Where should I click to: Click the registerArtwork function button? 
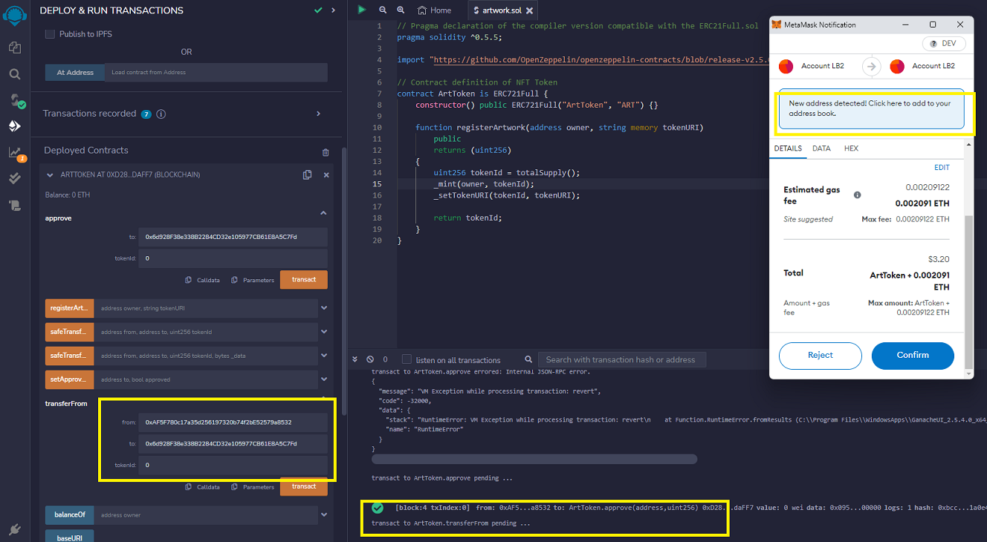click(70, 308)
